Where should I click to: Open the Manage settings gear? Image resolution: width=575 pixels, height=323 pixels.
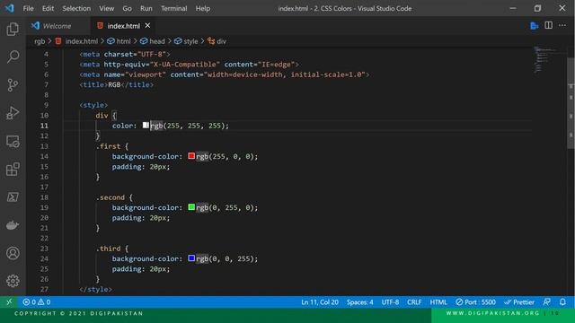coord(13,281)
